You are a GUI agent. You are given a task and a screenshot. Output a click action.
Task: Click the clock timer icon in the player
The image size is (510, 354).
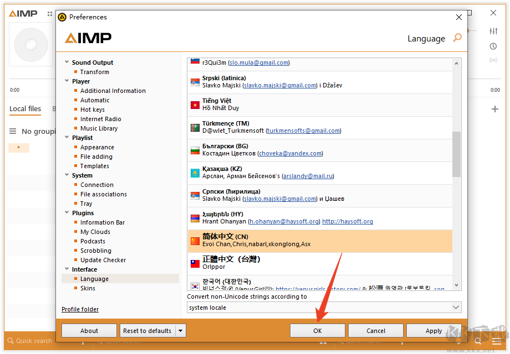point(493,46)
